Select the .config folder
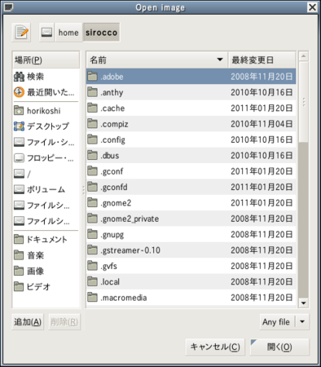 (x=191, y=139)
